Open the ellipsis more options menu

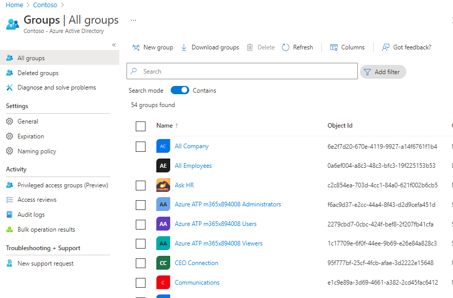133,20
